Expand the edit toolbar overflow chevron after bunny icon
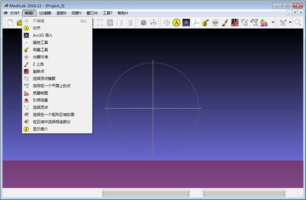306x200 pixels. click(x=273, y=22)
